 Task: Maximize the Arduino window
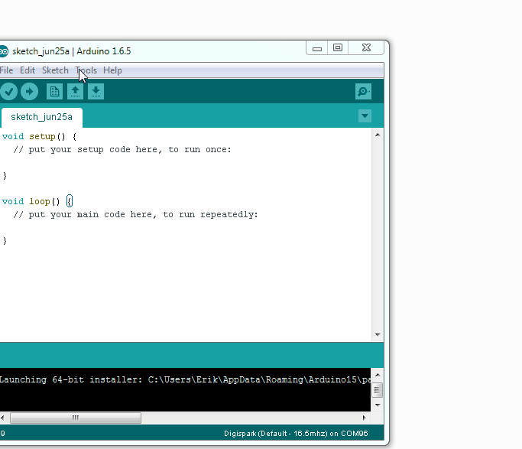338,48
